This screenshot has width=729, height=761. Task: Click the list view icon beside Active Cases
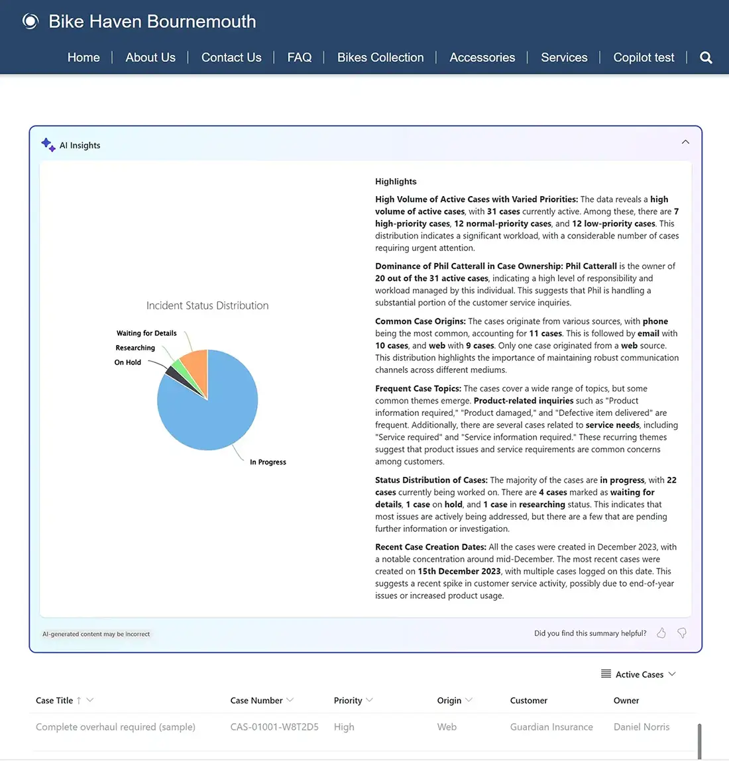[x=606, y=674]
